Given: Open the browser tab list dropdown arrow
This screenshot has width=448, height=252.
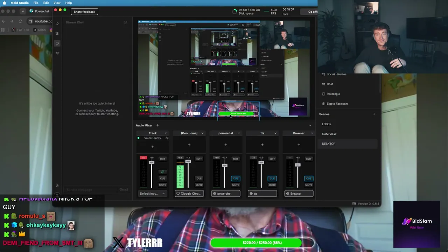Looking at the screenshot, I should point(23,11).
